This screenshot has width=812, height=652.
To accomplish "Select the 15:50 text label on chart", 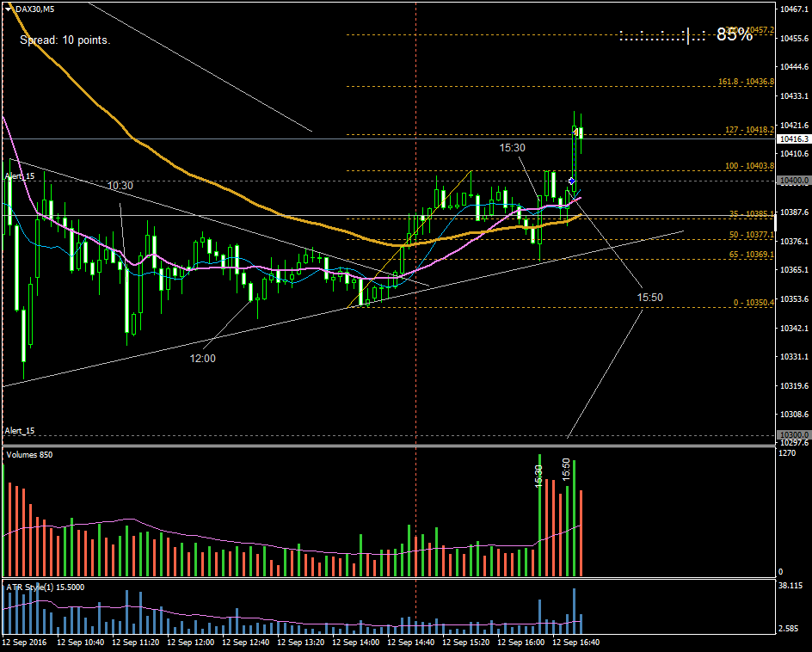I will tap(649, 297).
